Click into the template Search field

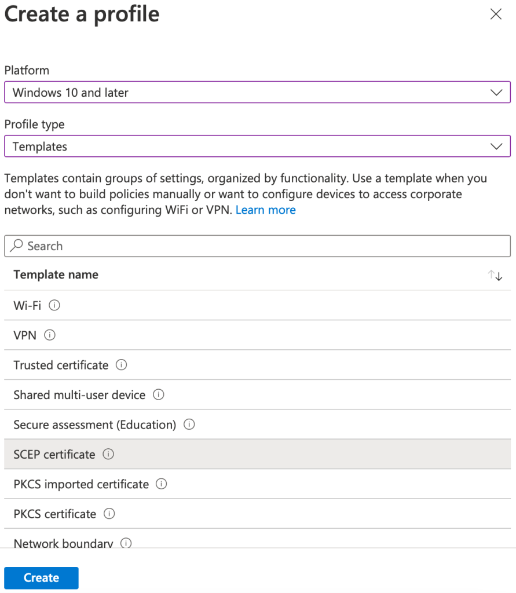tap(257, 246)
